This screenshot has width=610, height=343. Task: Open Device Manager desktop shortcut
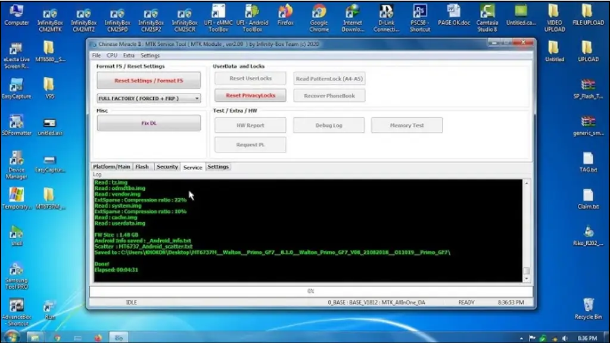click(16, 165)
